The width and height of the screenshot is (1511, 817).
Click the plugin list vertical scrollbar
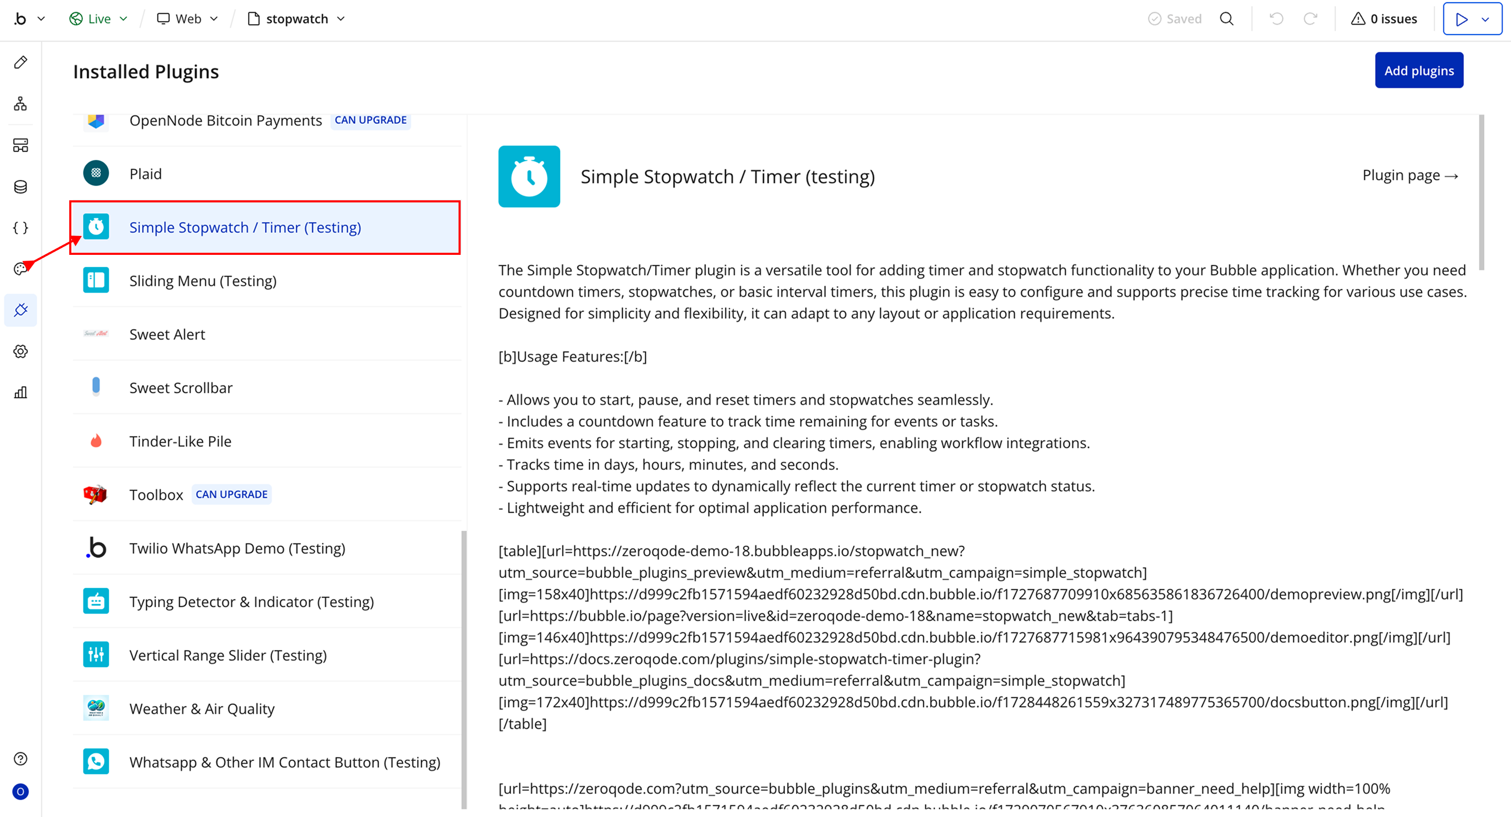(x=464, y=668)
